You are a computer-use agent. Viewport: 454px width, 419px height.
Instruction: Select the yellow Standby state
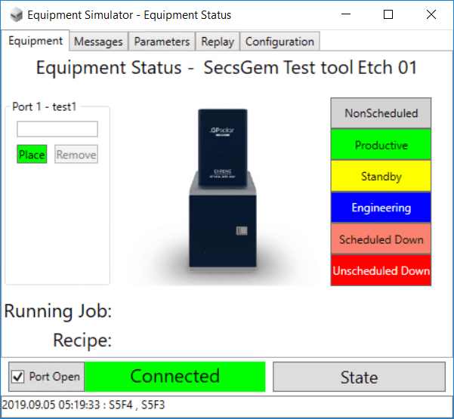[381, 177]
